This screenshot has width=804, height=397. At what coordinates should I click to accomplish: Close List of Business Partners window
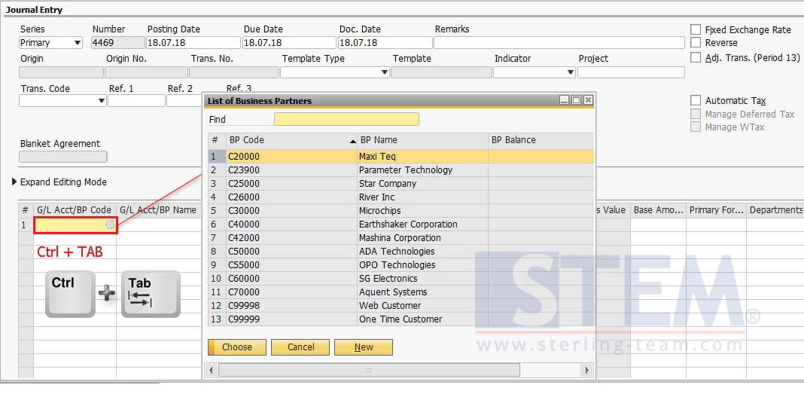click(588, 100)
